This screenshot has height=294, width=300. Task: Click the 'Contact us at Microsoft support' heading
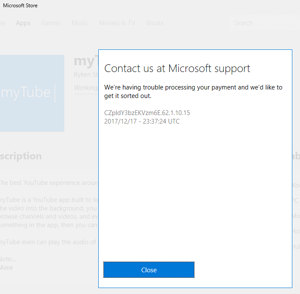click(x=177, y=69)
